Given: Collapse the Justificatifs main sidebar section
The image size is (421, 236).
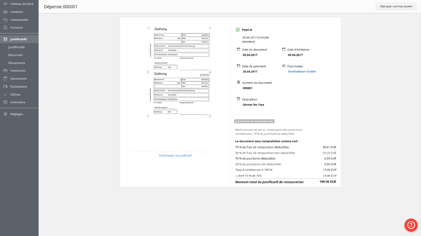Looking at the screenshot, I should [18, 39].
